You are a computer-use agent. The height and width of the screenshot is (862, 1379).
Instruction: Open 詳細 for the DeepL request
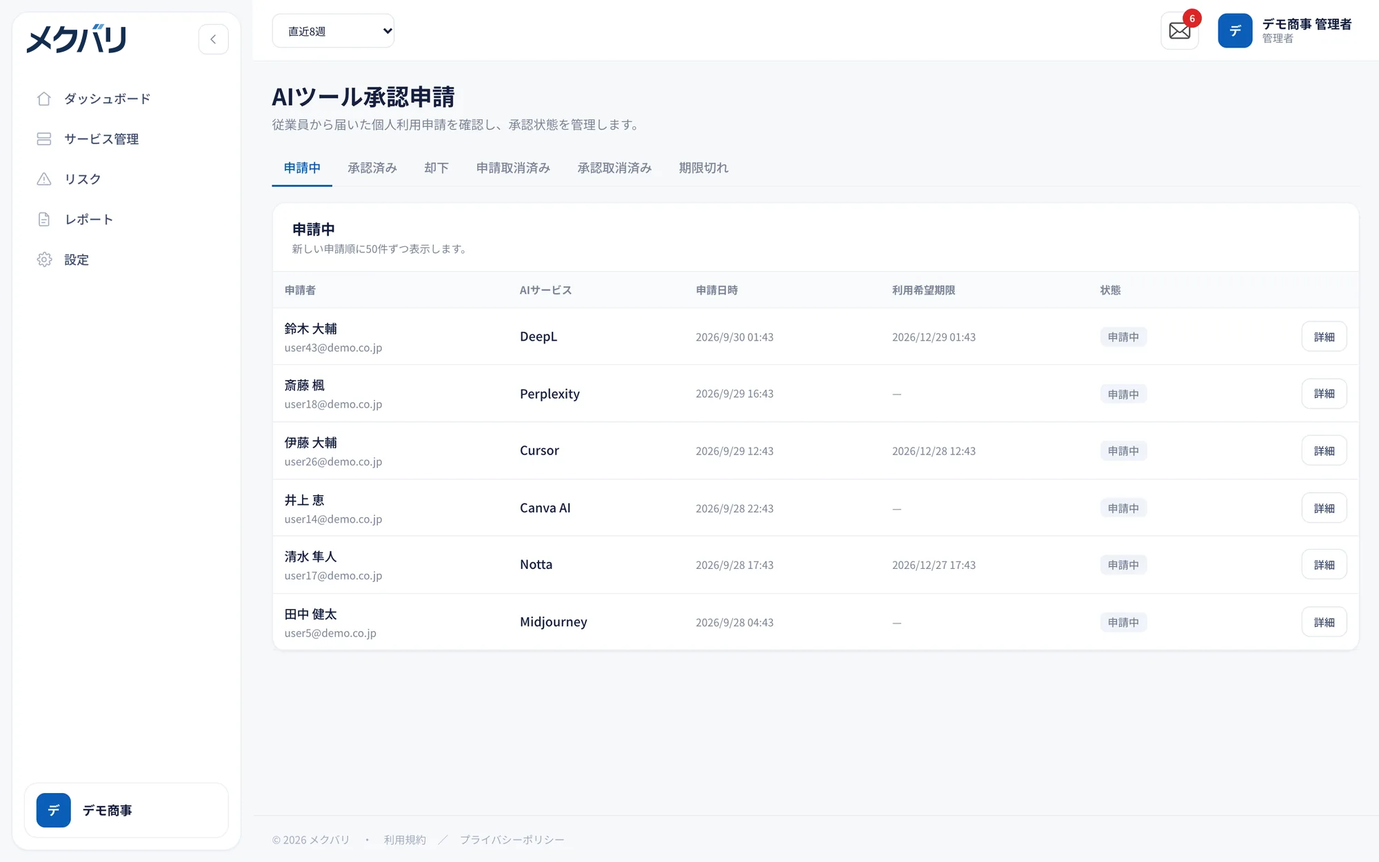click(1324, 337)
